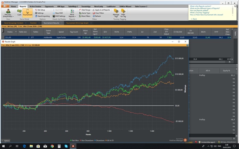This screenshot has height=149, width=239.
Task: Click Back link in help panel
Action: click(x=194, y=19)
